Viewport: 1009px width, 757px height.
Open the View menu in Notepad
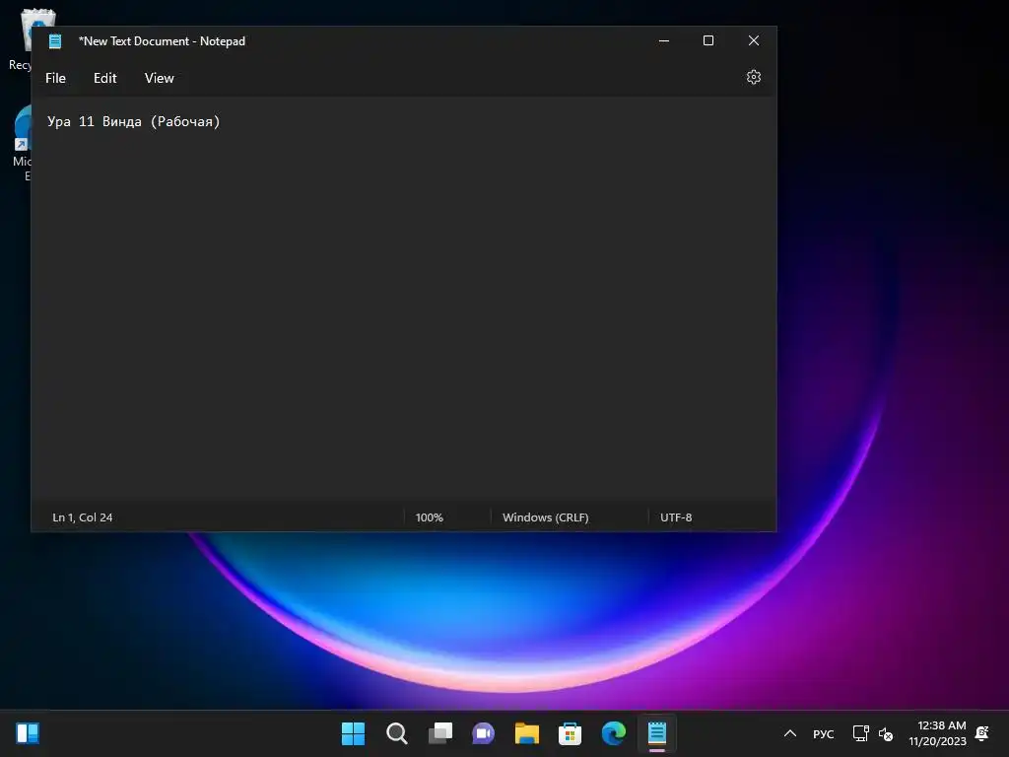tap(159, 78)
